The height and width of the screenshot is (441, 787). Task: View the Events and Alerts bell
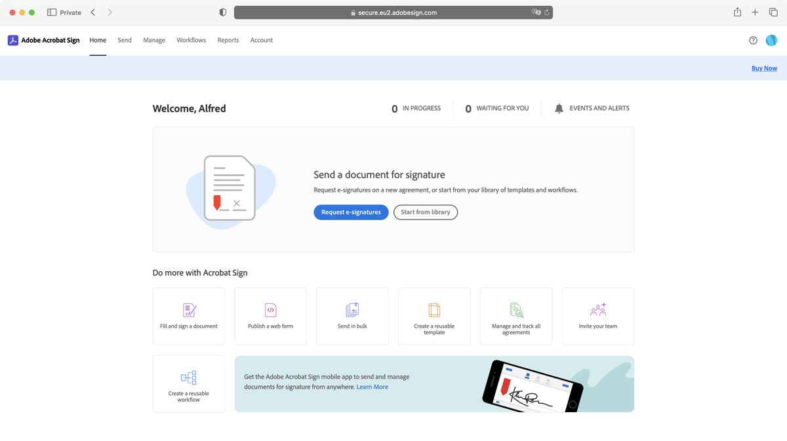(x=559, y=108)
